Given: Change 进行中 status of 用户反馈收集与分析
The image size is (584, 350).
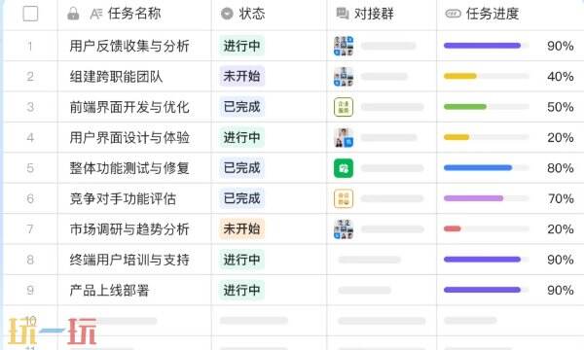Looking at the screenshot, I should [x=241, y=46].
